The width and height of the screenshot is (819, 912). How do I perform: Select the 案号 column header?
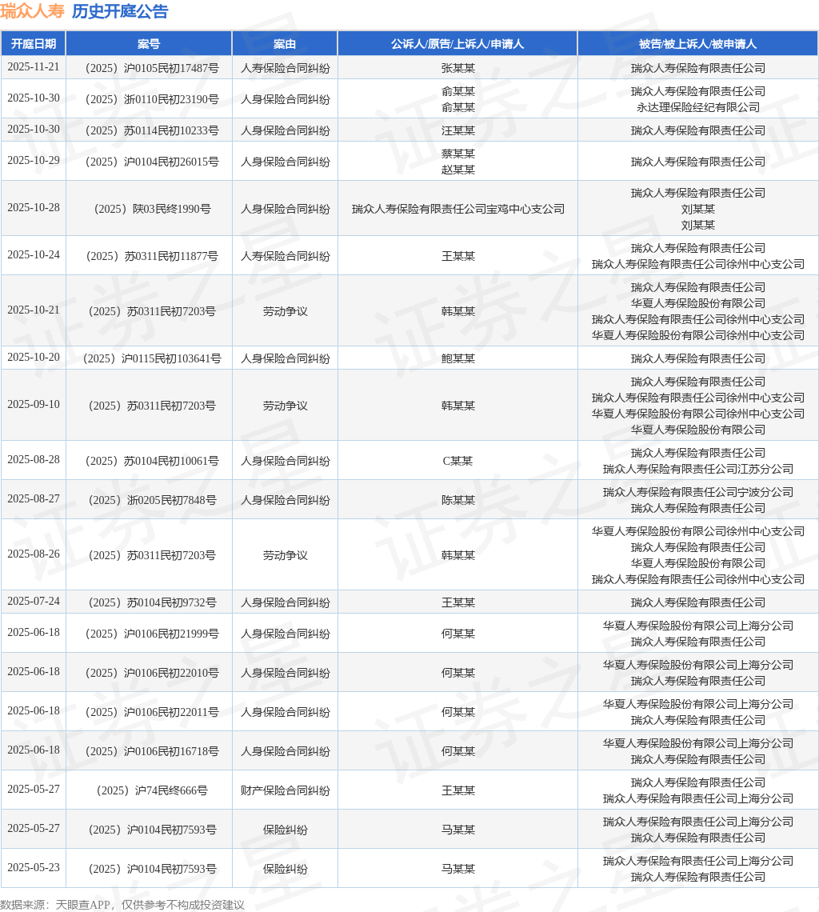149,44
